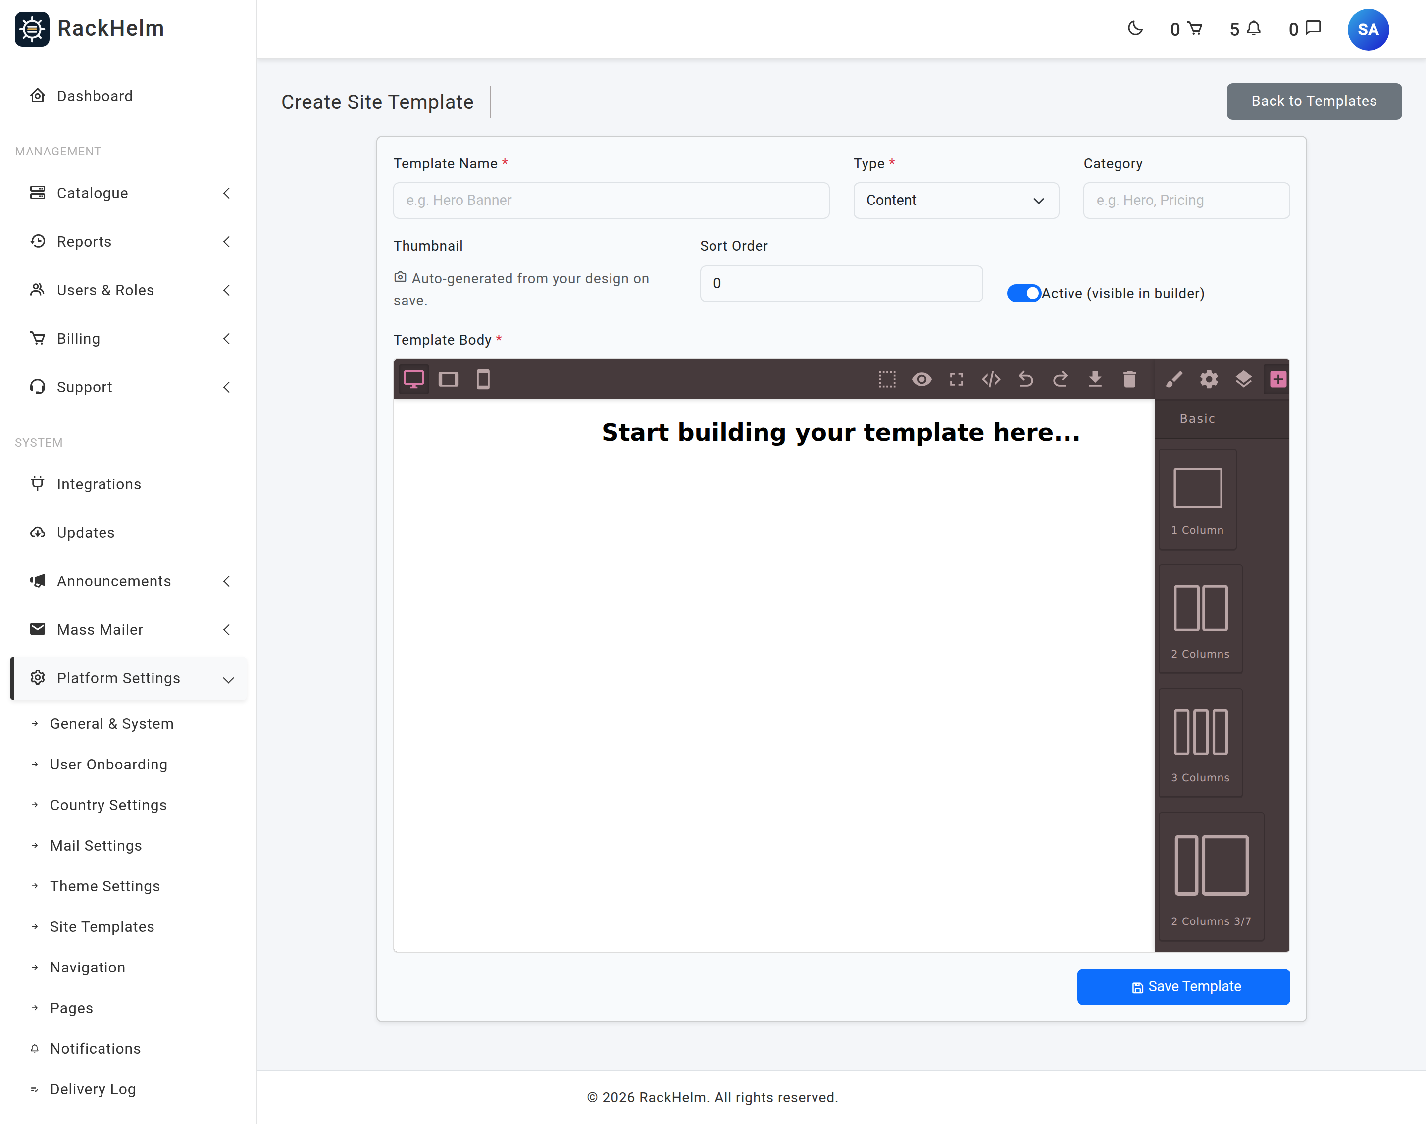Click the import download icon
1426x1124 pixels.
1095,379
